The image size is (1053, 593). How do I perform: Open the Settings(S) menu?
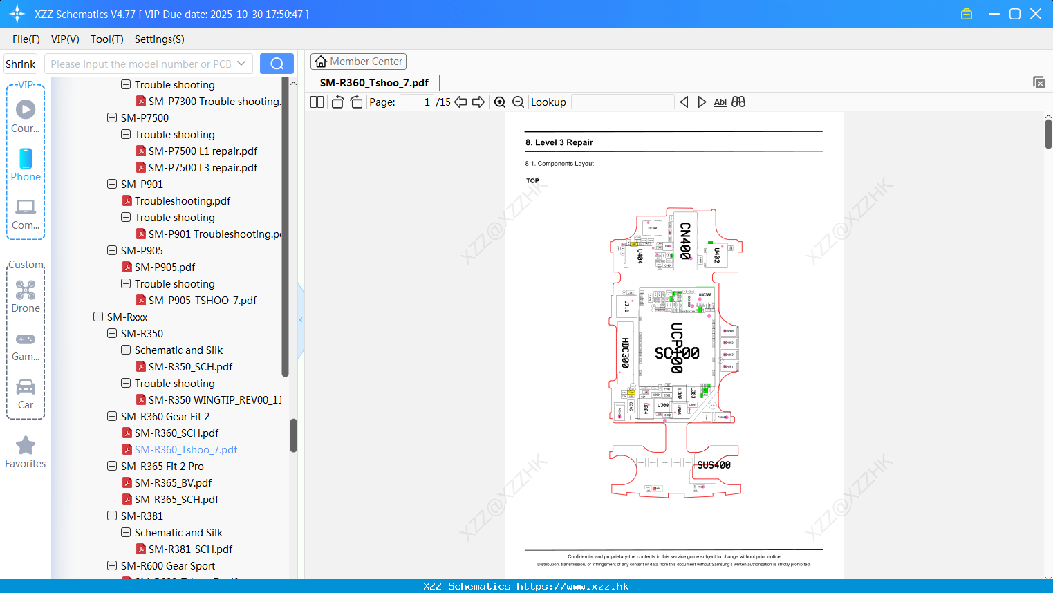160,39
